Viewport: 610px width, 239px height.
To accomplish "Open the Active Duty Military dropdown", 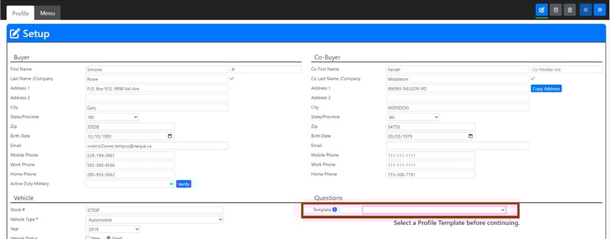I will tap(129, 184).
